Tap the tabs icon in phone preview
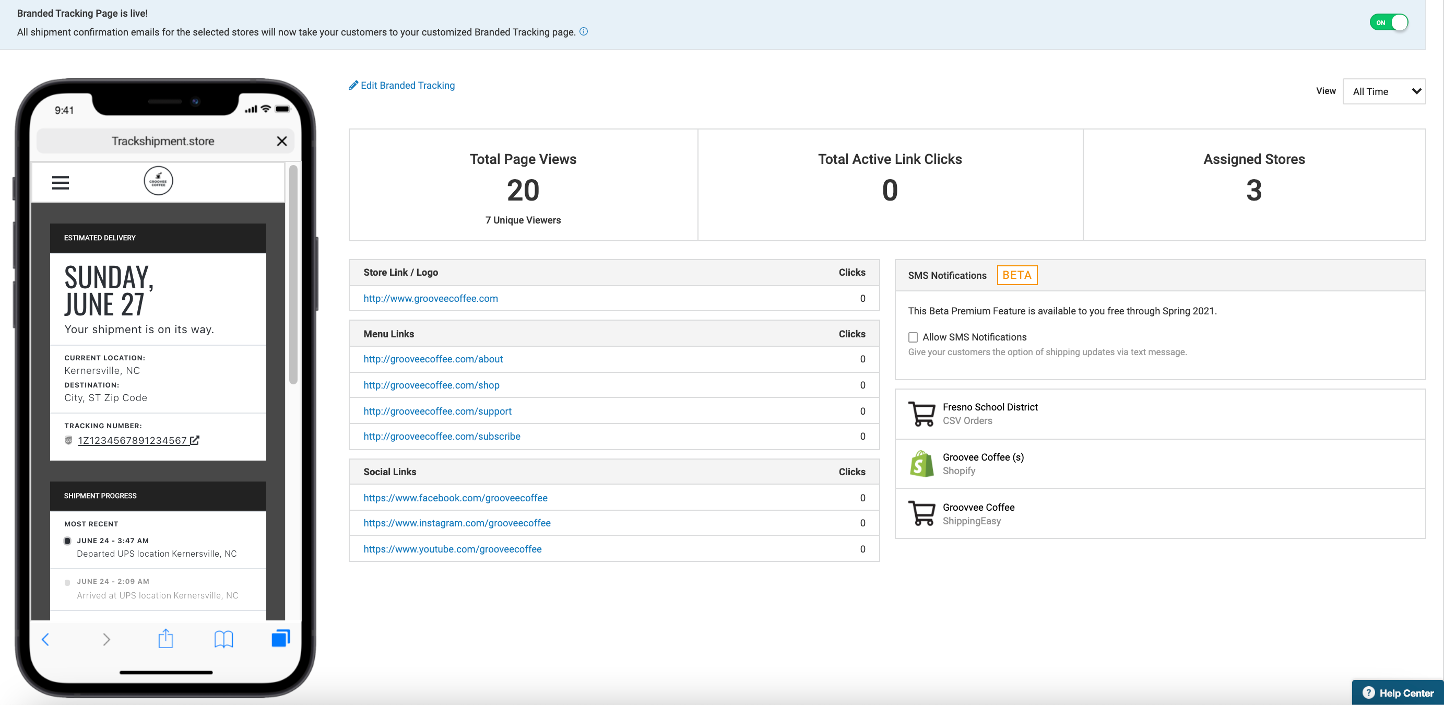 pyautogui.click(x=281, y=638)
